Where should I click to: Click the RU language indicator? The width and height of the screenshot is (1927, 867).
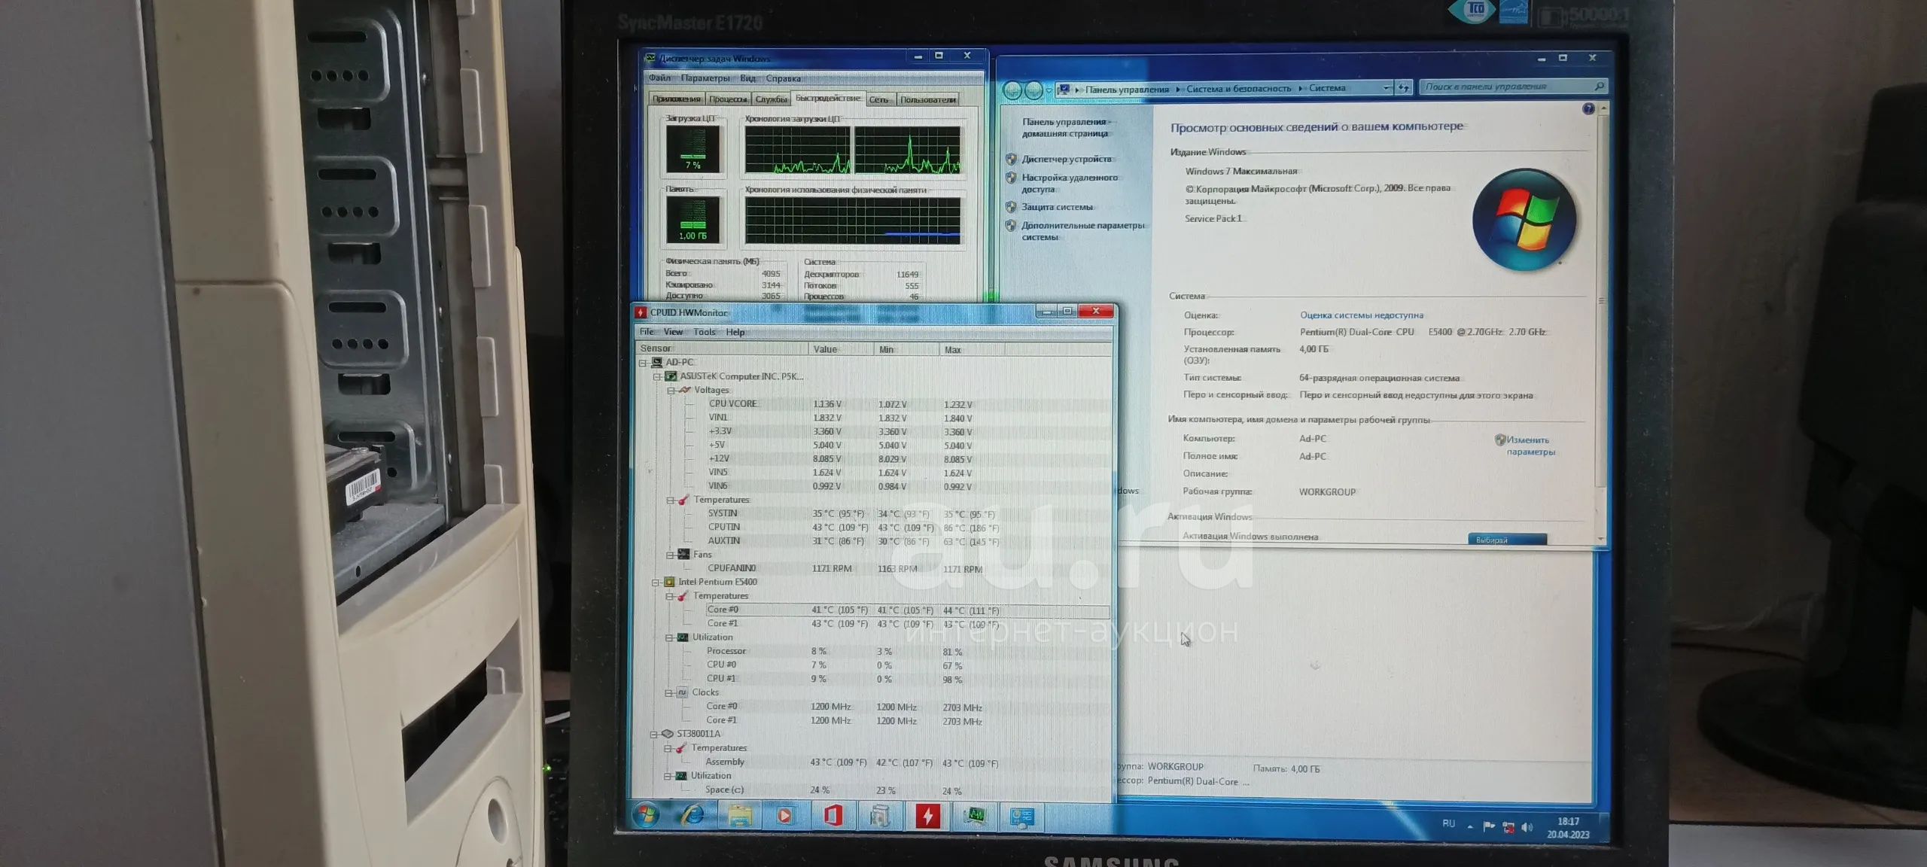[x=1449, y=823]
